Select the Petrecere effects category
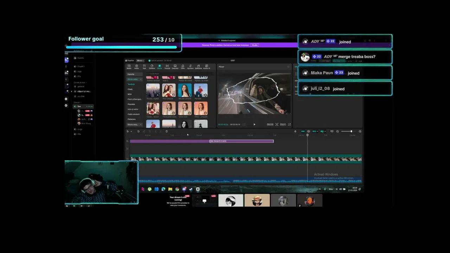The height and width of the screenshot is (253, 450). [131, 119]
